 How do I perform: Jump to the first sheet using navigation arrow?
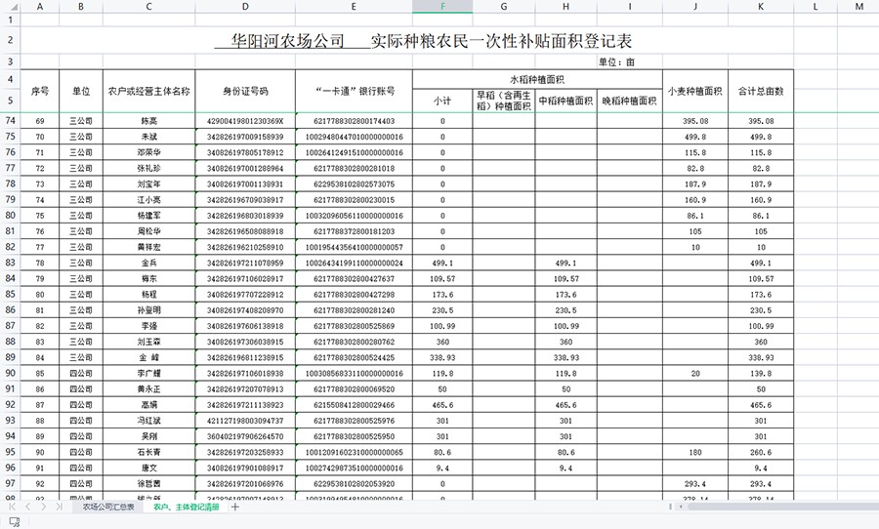pos(13,507)
